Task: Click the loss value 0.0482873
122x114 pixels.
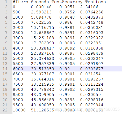Action: tap(92, 17)
